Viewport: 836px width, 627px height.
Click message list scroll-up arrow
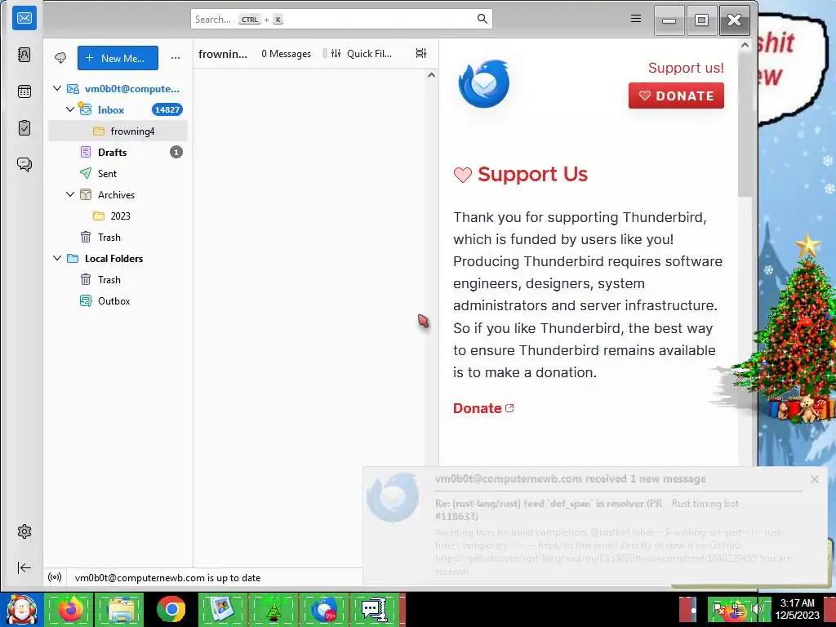point(431,75)
